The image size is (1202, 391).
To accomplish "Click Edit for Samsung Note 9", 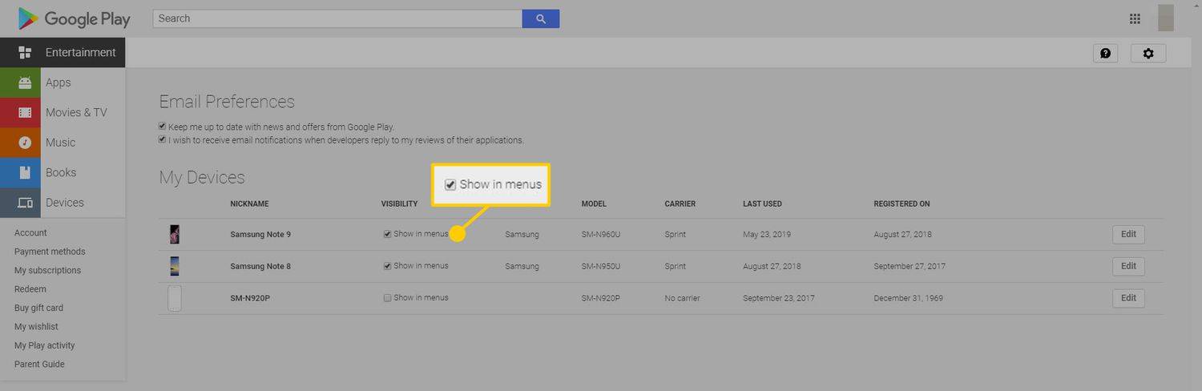I will point(1128,234).
